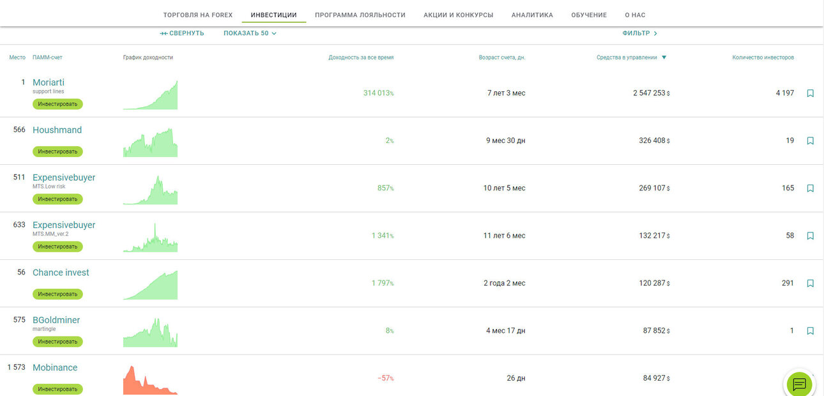The width and height of the screenshot is (824, 396).
Task: Sort by the Место column header
Action: (x=17, y=57)
